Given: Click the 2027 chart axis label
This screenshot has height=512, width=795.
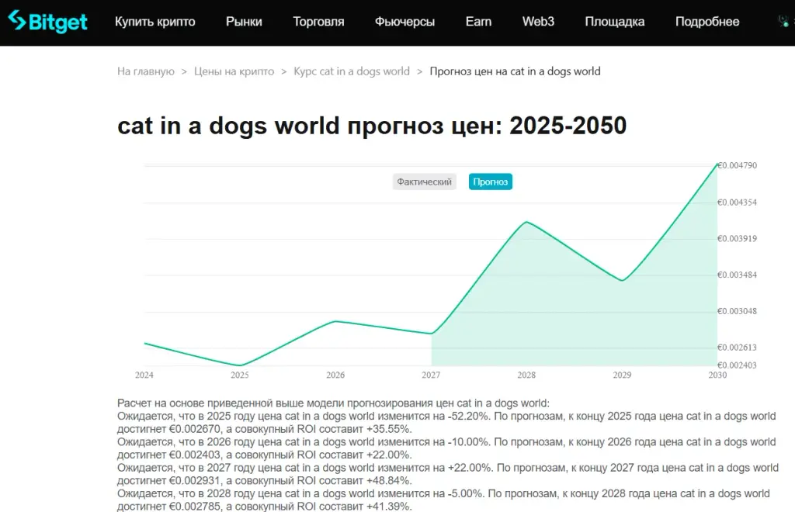Looking at the screenshot, I should [x=431, y=375].
